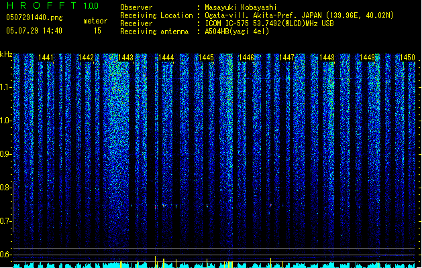The image size is (422, 268).
Task: Click the 'Receiving antenna' field label
Action: tap(154, 31)
